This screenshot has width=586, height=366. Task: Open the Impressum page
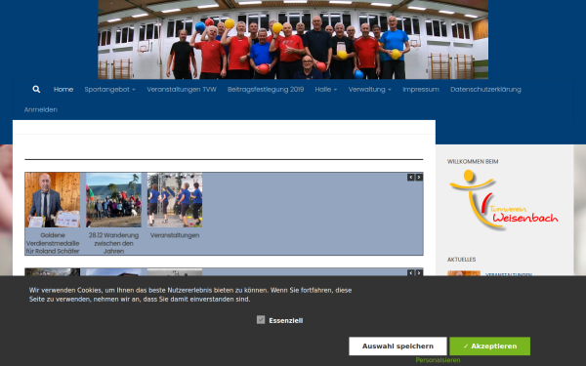pyautogui.click(x=421, y=89)
